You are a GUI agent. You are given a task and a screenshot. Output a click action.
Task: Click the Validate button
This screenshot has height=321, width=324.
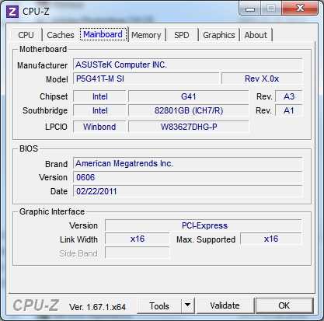pyautogui.click(x=225, y=306)
